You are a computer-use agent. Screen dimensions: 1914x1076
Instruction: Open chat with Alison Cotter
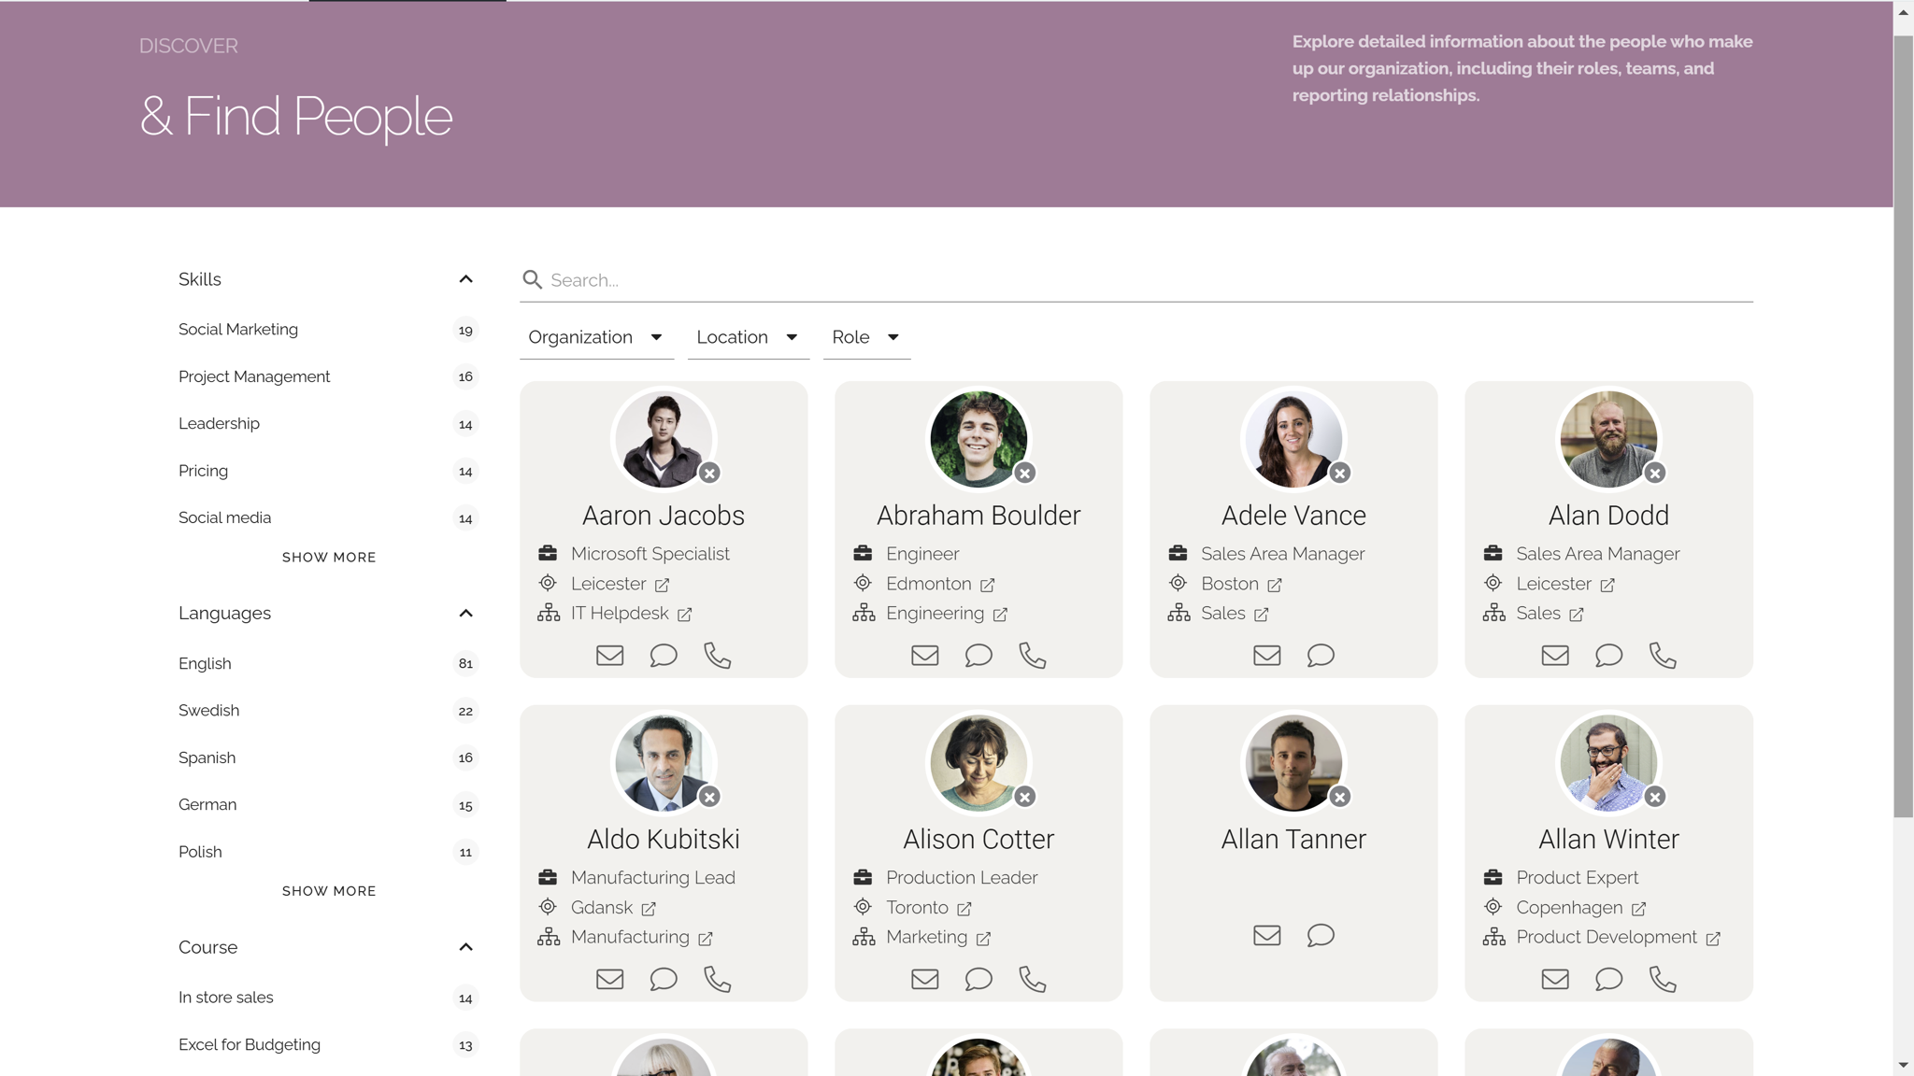click(978, 979)
